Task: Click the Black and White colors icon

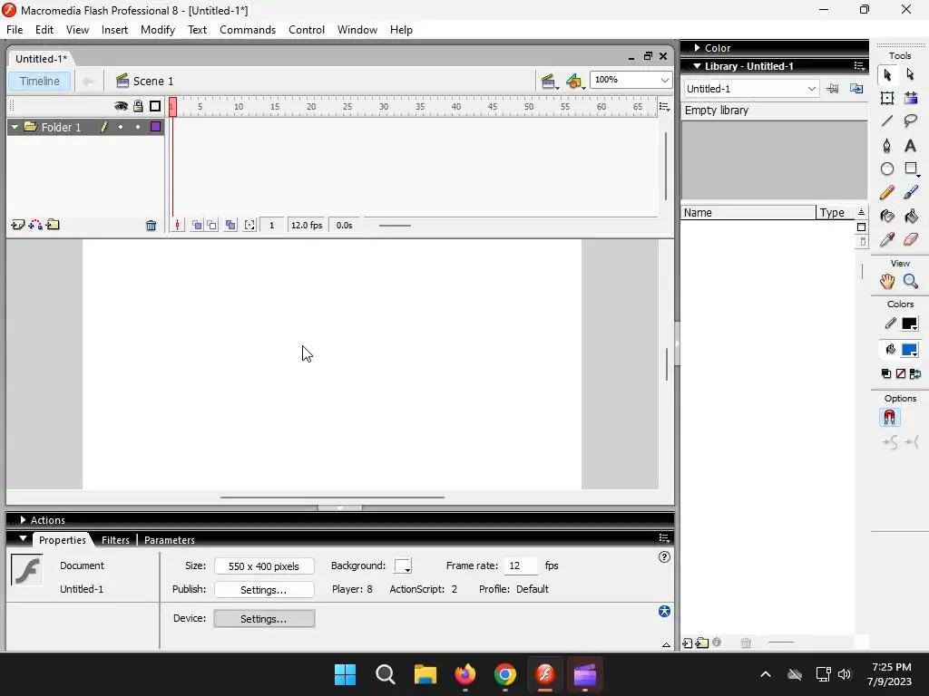Action: 886,373
